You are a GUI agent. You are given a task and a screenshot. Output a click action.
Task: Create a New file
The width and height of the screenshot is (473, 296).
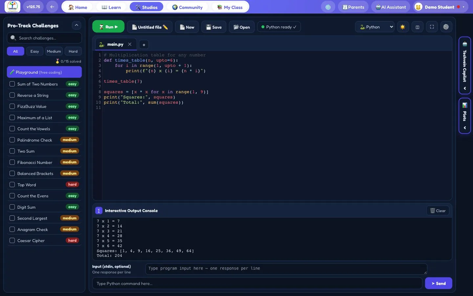pos(187,27)
